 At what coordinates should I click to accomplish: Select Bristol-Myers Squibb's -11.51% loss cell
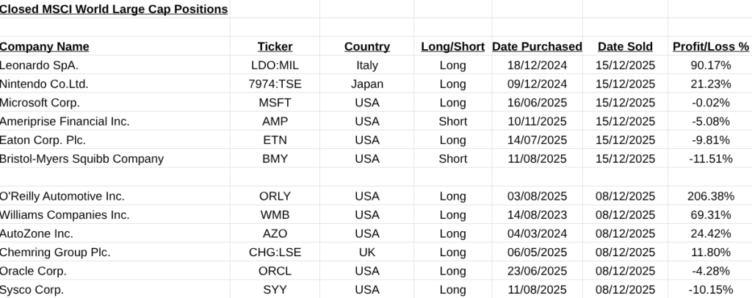(x=710, y=159)
